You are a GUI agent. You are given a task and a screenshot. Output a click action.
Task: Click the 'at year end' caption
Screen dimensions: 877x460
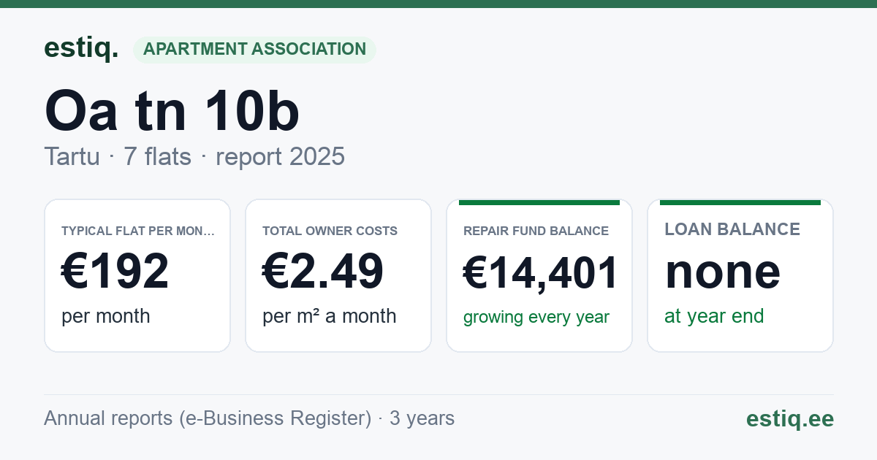[x=714, y=316]
